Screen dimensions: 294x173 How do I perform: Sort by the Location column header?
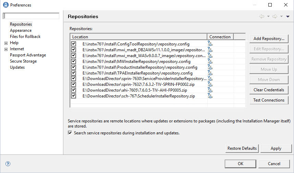click(138, 37)
